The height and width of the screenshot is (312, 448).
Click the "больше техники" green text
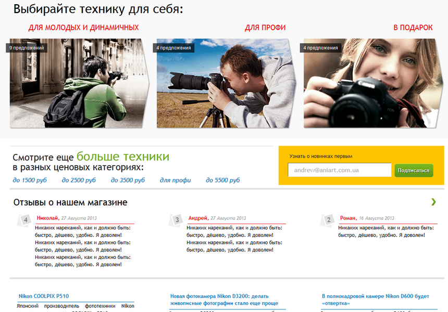(123, 157)
